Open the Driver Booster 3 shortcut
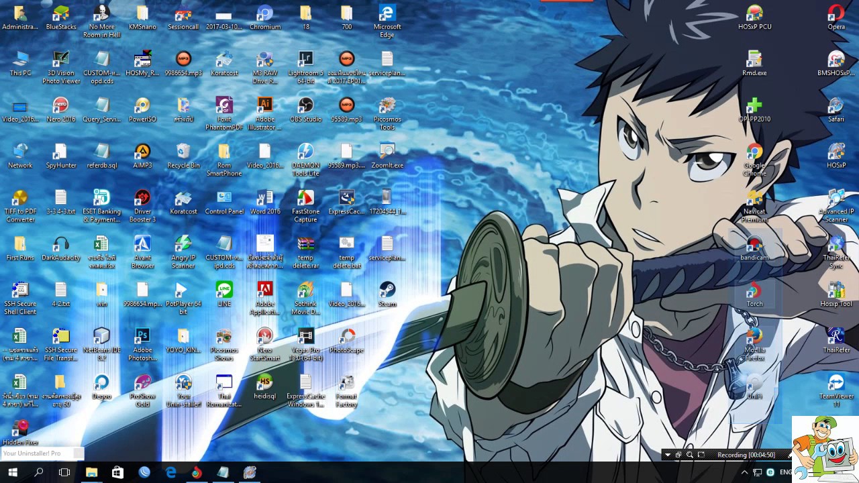This screenshot has width=859, height=483. 142,207
